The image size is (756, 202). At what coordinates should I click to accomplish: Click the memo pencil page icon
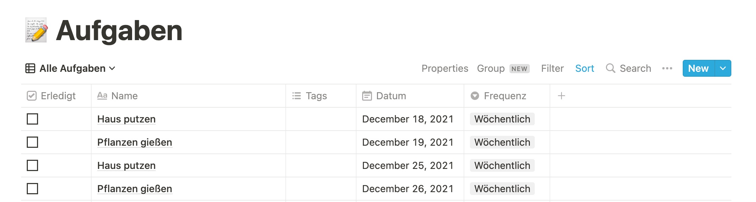pos(36,30)
